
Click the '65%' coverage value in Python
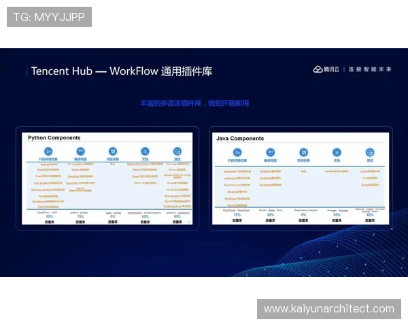point(146,217)
